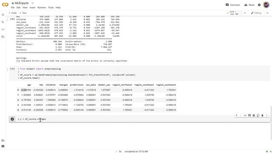
Task: Open the Comment button in header
Action: coord(232,5)
